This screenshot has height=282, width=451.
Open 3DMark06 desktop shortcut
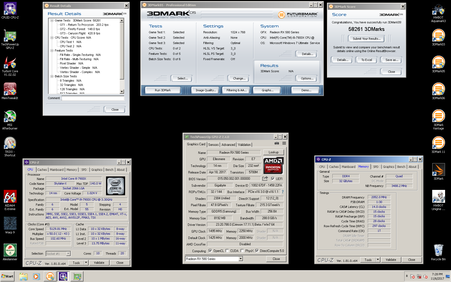pyautogui.click(x=438, y=91)
